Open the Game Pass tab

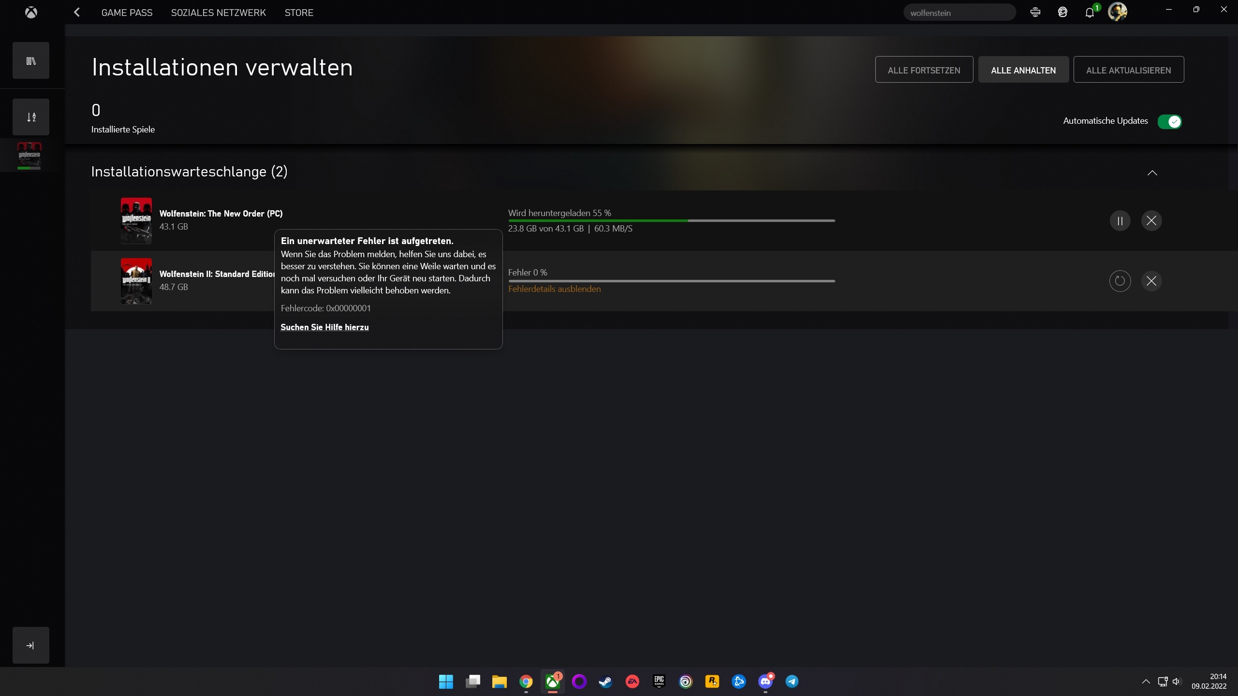(127, 13)
